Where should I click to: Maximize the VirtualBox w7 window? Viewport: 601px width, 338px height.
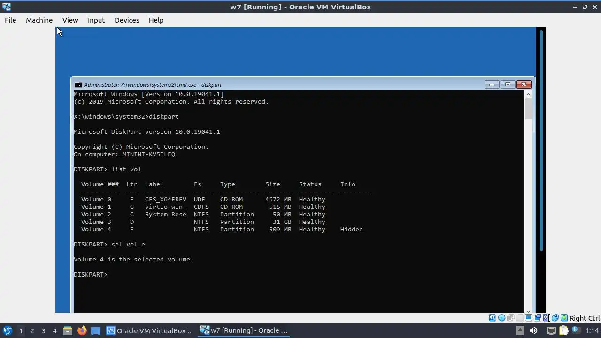point(585,7)
